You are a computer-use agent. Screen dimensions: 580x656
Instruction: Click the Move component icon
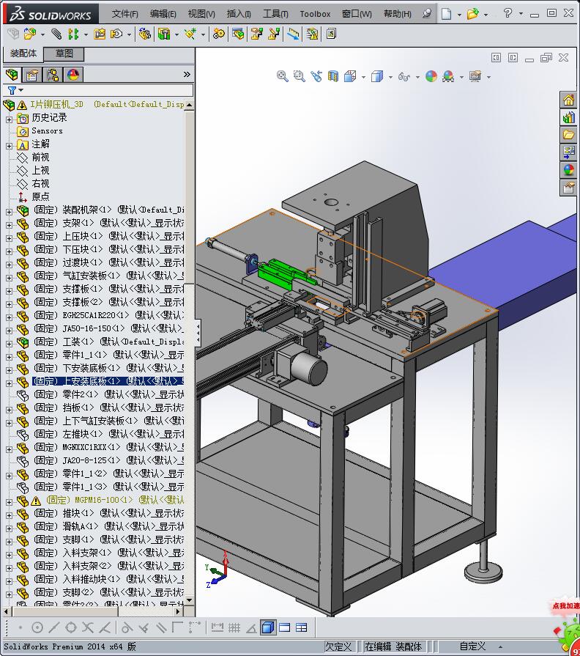click(x=116, y=34)
